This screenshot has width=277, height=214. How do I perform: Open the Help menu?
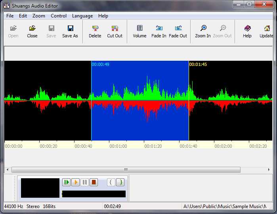click(x=103, y=16)
